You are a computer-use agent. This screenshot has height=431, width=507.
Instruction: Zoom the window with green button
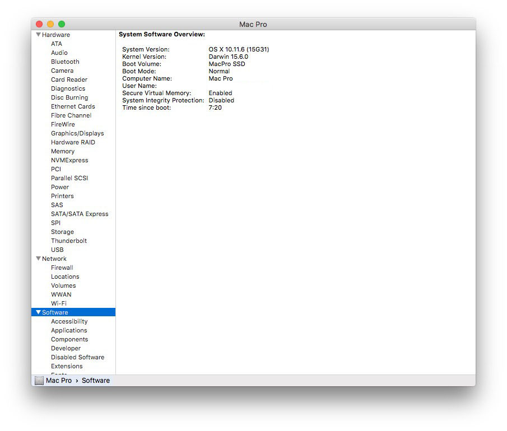(62, 24)
